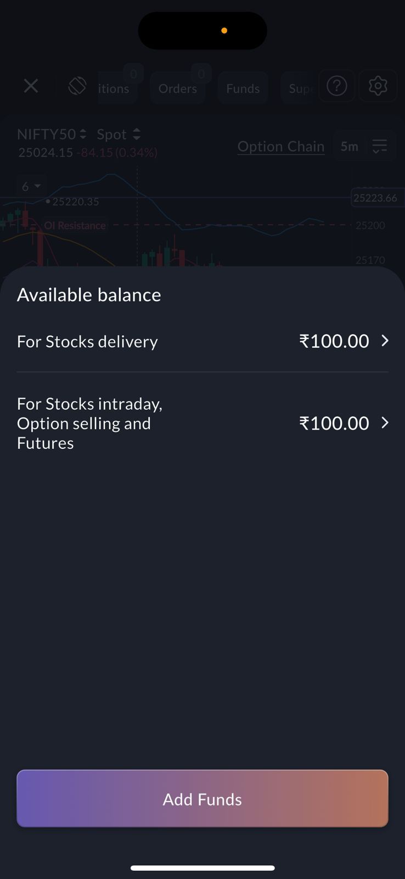
Task: Change the 5m timeframe interval
Action: click(349, 146)
